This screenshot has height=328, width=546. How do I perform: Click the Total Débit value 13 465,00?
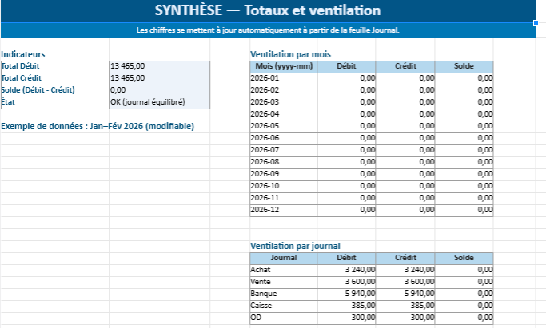click(158, 66)
